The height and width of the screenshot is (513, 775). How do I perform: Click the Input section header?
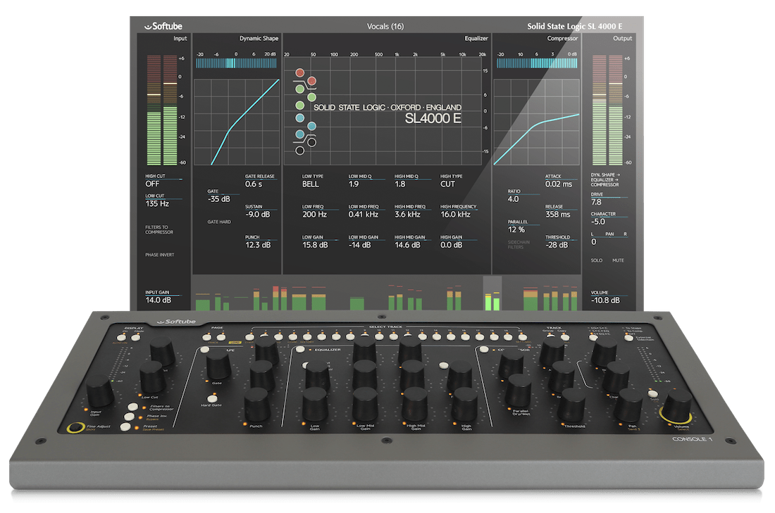(180, 38)
